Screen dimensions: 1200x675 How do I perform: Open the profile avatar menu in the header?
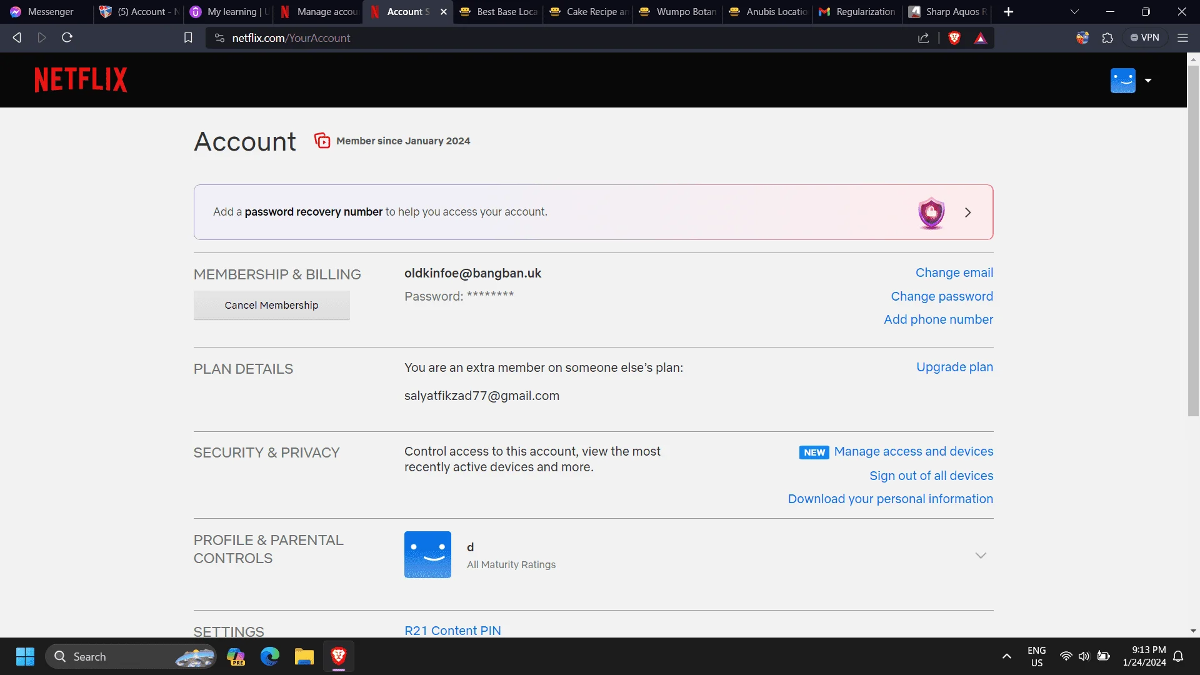point(1122,81)
